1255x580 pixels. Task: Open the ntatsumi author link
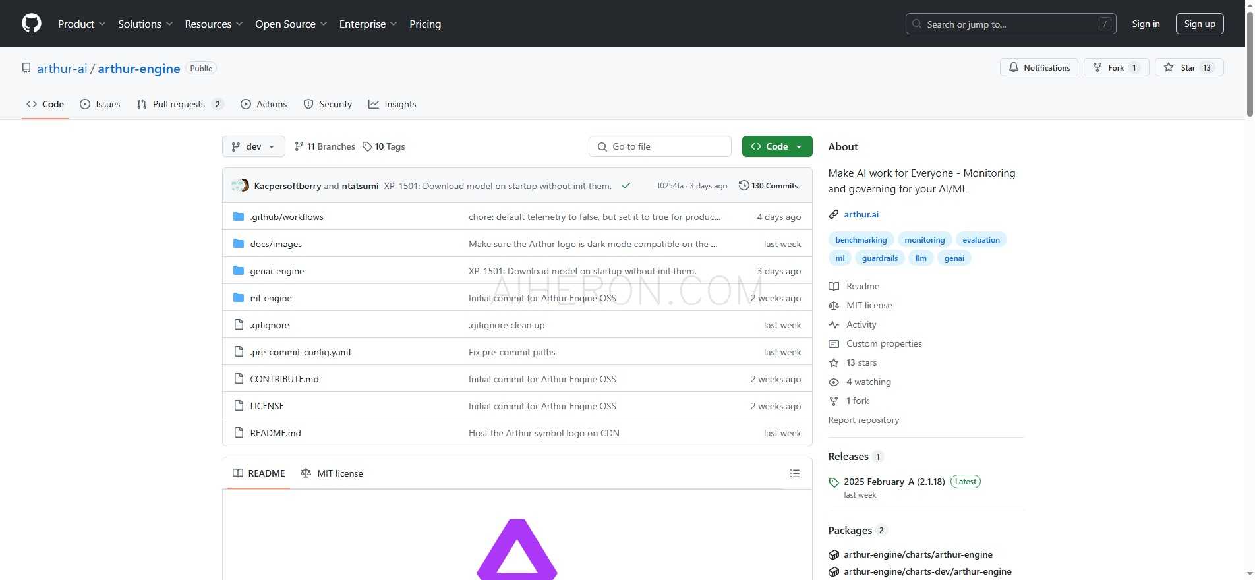click(x=360, y=186)
